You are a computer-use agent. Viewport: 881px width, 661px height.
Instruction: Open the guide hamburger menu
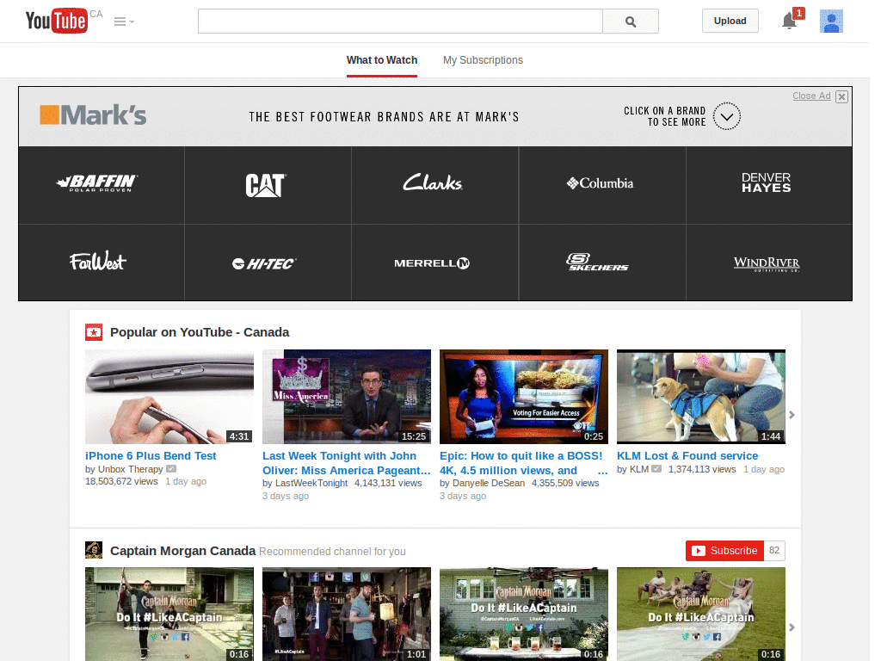124,22
